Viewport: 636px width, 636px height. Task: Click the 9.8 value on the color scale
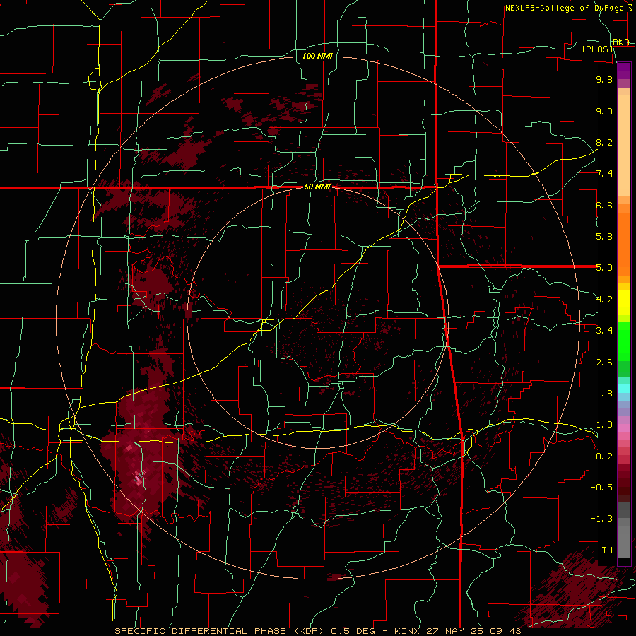click(x=604, y=79)
